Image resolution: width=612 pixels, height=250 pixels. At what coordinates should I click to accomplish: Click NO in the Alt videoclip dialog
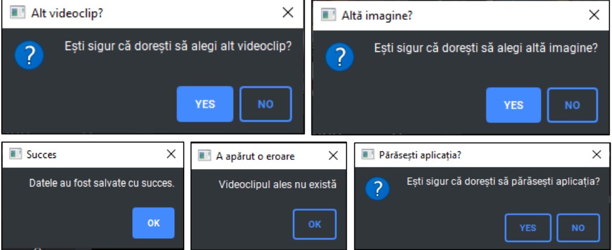[x=265, y=104]
